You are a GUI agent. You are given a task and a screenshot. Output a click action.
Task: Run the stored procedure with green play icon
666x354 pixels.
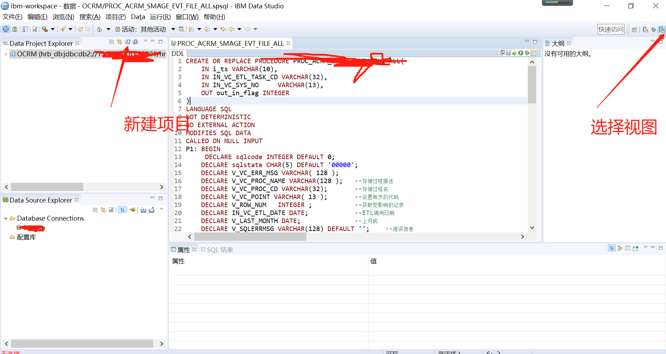520,53
